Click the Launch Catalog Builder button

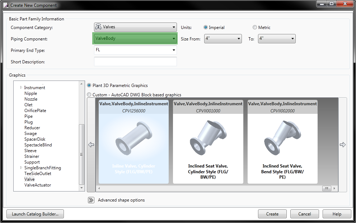coord(35,214)
